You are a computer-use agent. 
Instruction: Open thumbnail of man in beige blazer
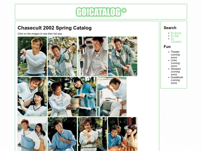[92, 56]
